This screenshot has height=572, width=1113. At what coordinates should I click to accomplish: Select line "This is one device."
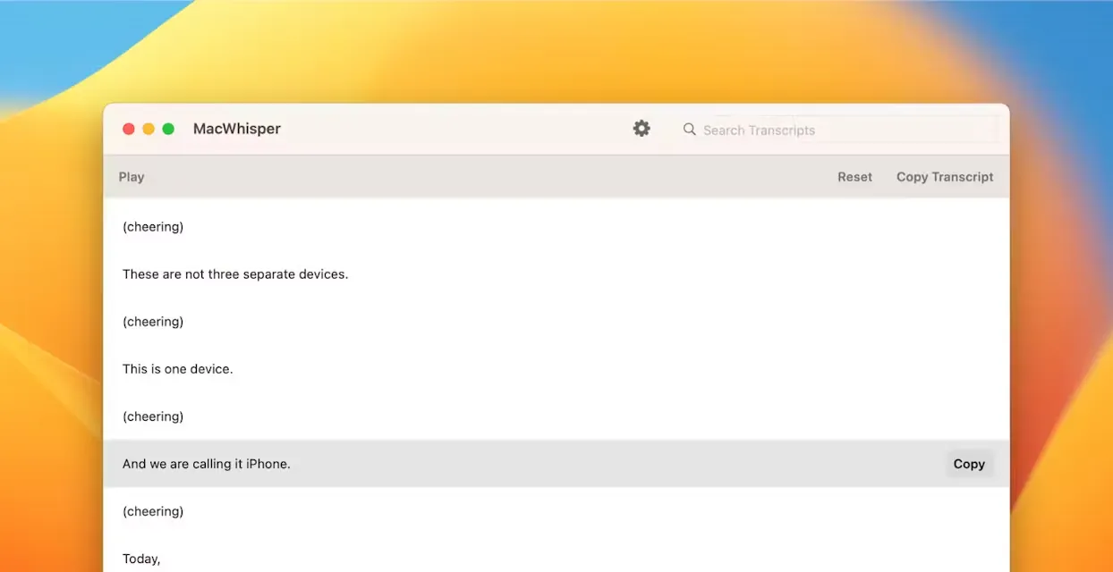click(556, 369)
